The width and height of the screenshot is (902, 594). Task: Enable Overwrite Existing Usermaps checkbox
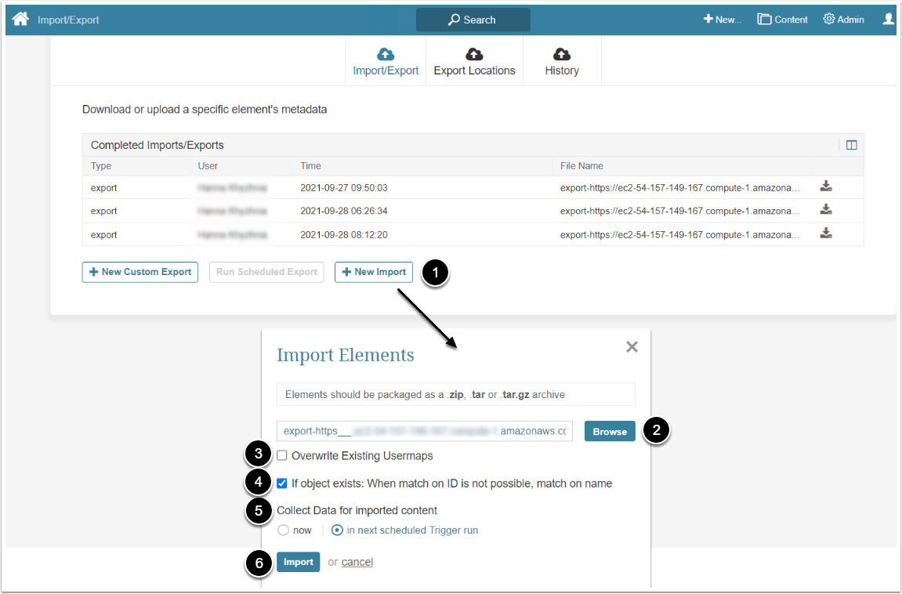click(282, 455)
